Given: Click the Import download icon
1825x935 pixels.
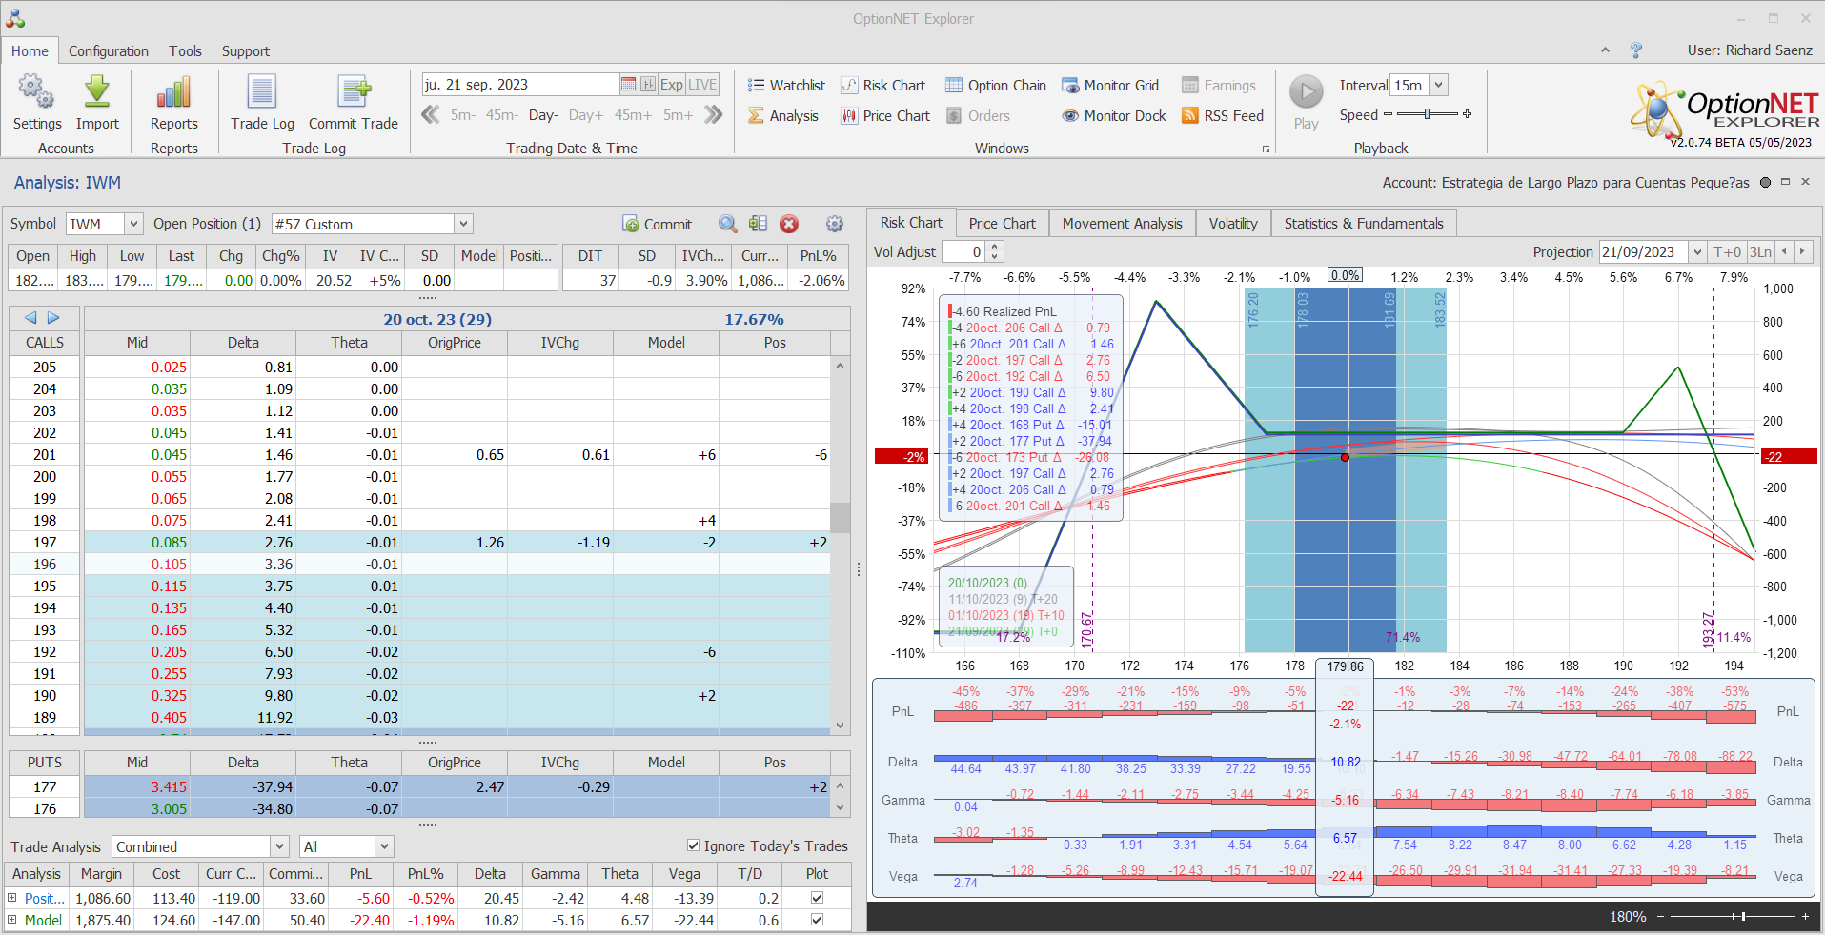Looking at the screenshot, I should (97, 92).
